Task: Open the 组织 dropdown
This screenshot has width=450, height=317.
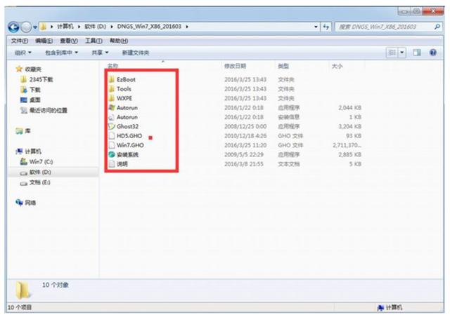Action: 23,53
